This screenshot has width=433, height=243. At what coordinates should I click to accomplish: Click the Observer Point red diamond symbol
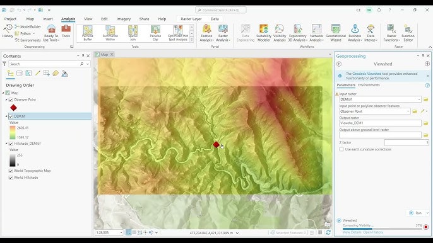[x=13, y=108]
